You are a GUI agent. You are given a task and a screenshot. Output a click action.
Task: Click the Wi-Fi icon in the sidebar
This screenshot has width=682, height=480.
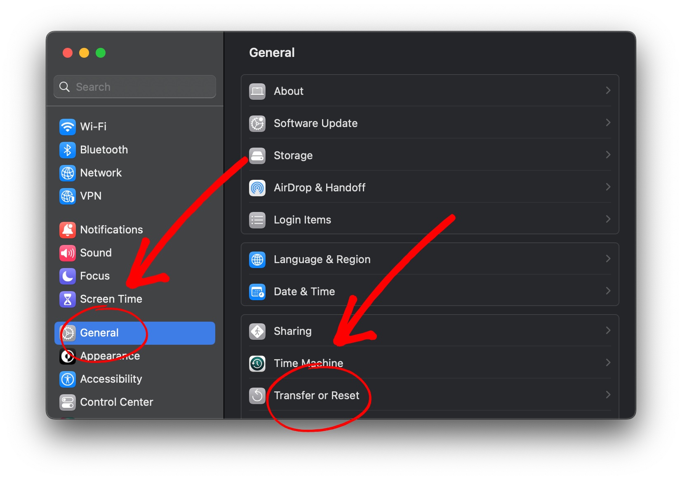(x=68, y=127)
